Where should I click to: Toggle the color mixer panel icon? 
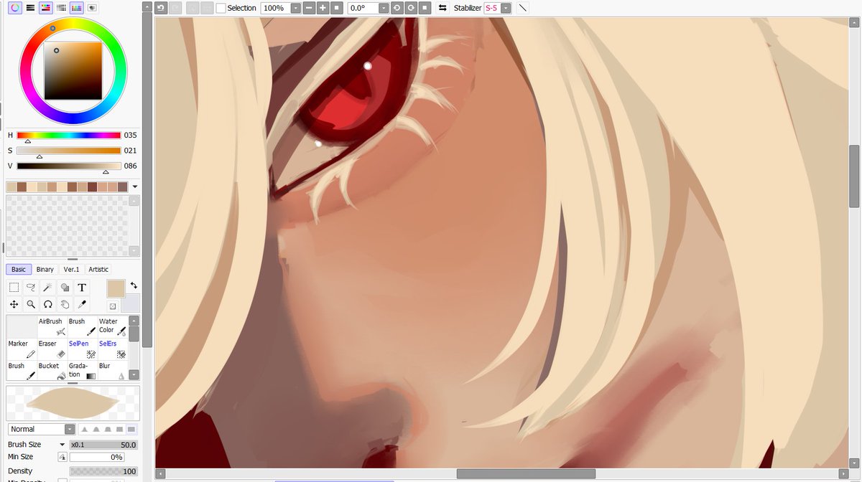[61, 7]
